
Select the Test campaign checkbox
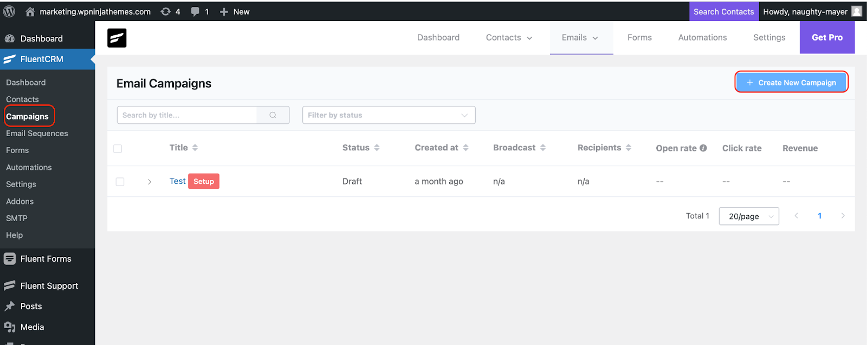click(120, 182)
